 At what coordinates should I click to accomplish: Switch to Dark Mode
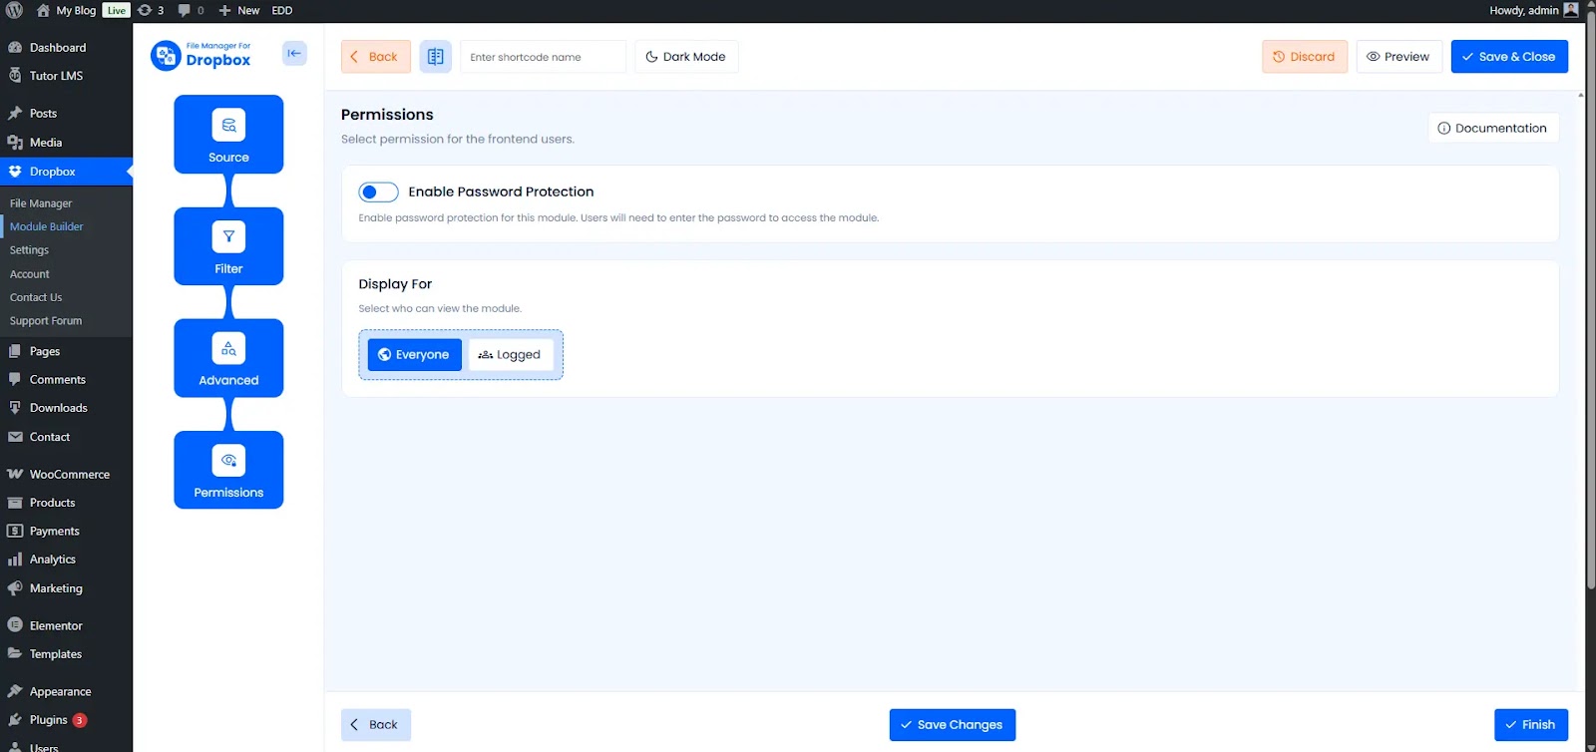pyautogui.click(x=686, y=57)
